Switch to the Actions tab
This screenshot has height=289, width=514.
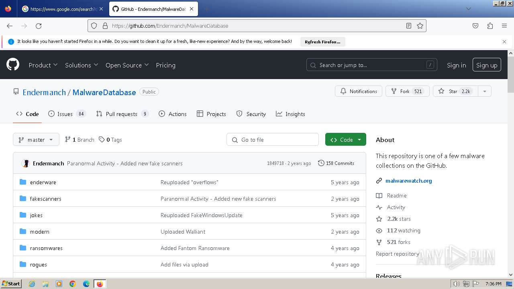173,114
